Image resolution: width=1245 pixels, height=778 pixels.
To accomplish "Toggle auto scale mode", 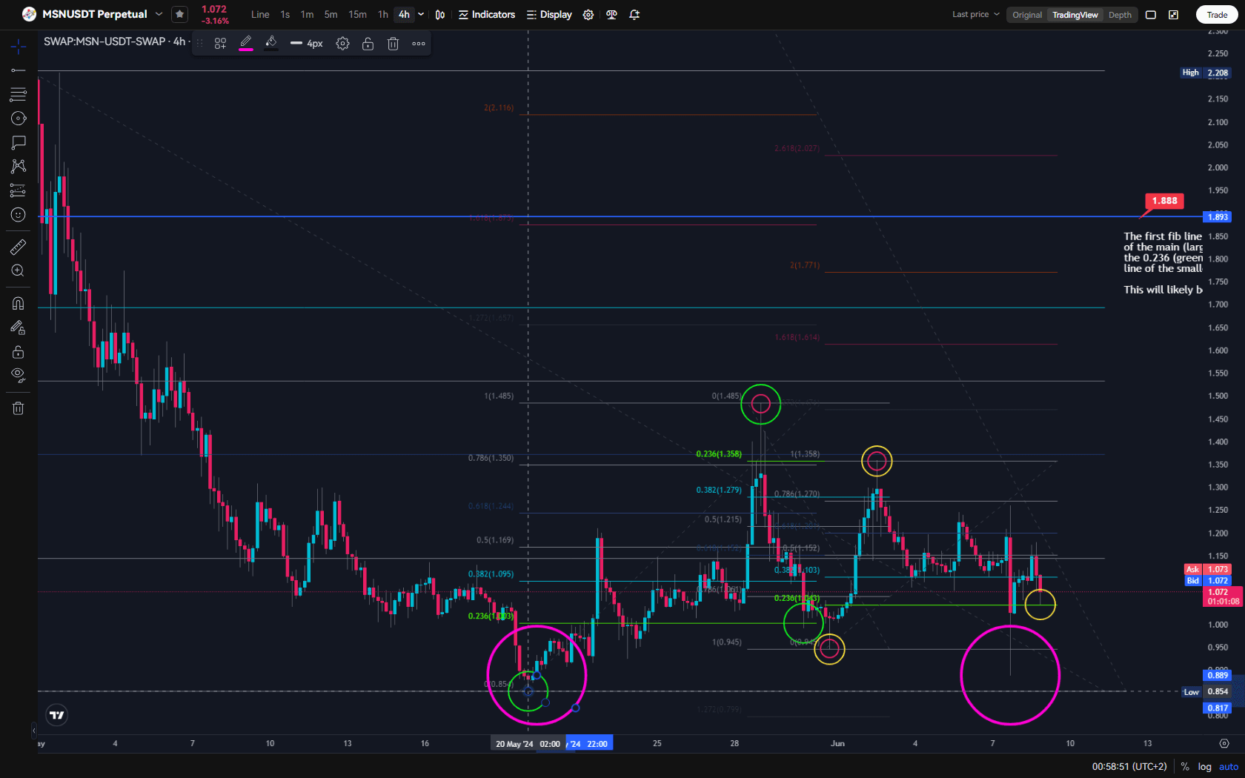I will point(1229,767).
